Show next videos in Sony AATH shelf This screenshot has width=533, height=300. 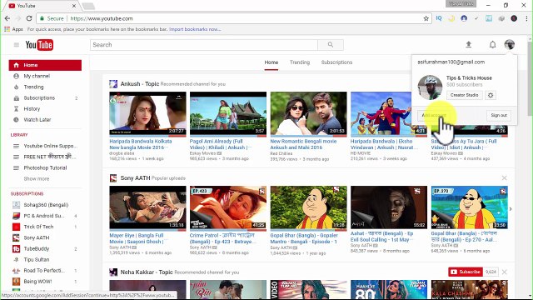point(511,209)
